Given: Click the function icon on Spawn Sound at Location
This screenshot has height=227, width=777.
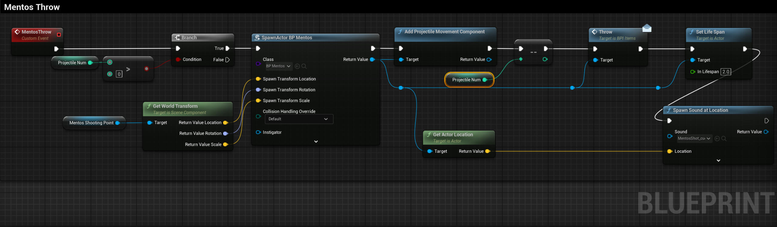Looking at the screenshot, I should click(669, 110).
